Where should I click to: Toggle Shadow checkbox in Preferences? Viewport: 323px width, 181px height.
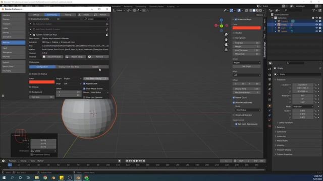pyautogui.click(x=30, y=87)
